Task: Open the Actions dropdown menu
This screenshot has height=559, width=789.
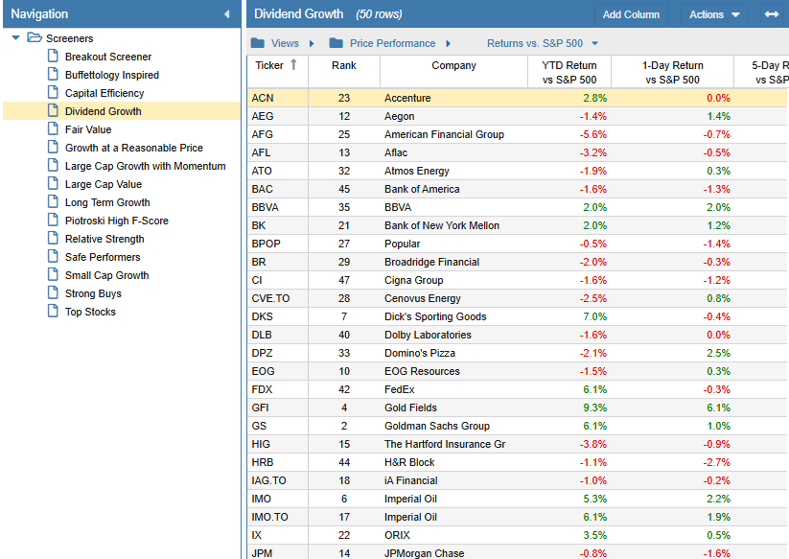Action: [714, 14]
